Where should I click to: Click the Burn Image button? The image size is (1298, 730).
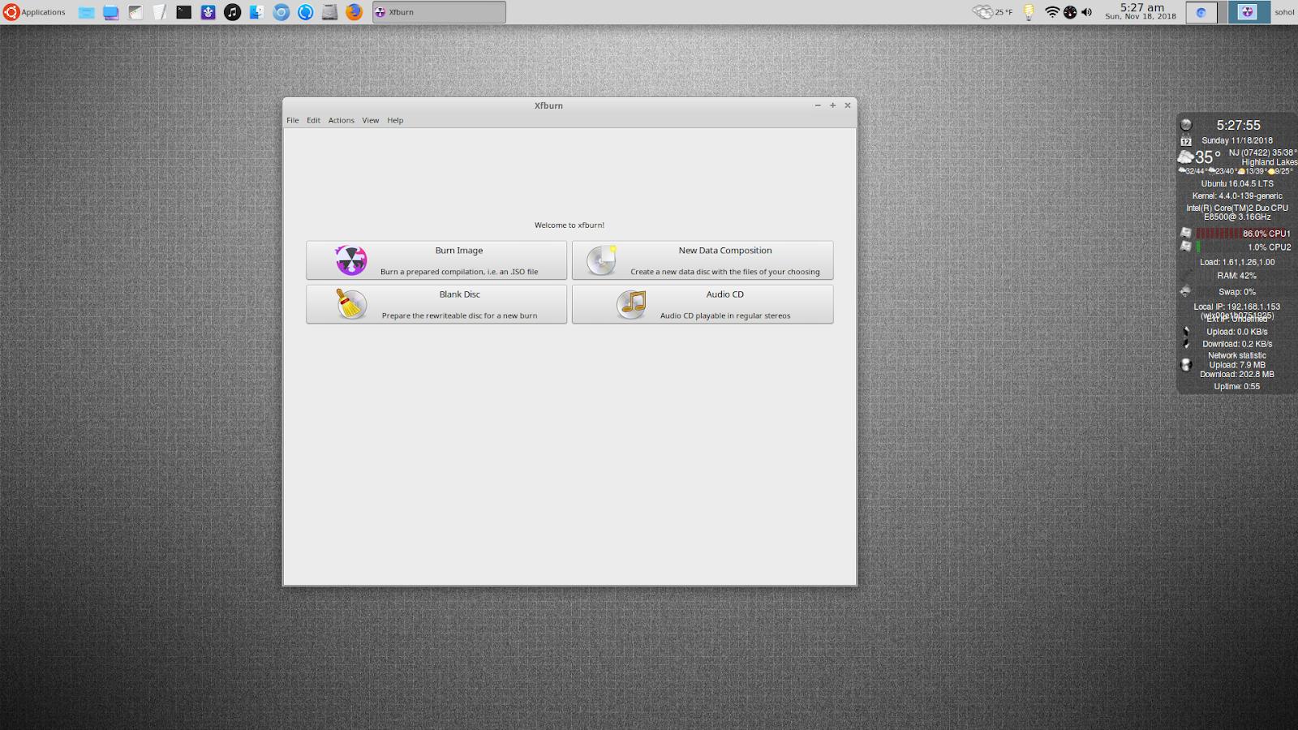click(436, 260)
